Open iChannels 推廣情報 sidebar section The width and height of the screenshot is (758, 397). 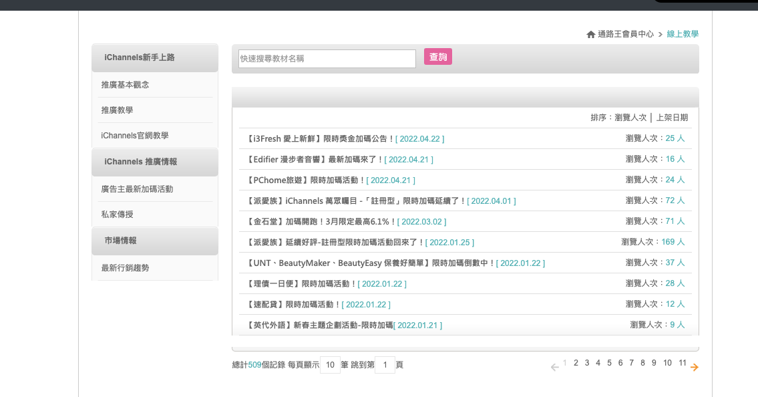coord(155,162)
